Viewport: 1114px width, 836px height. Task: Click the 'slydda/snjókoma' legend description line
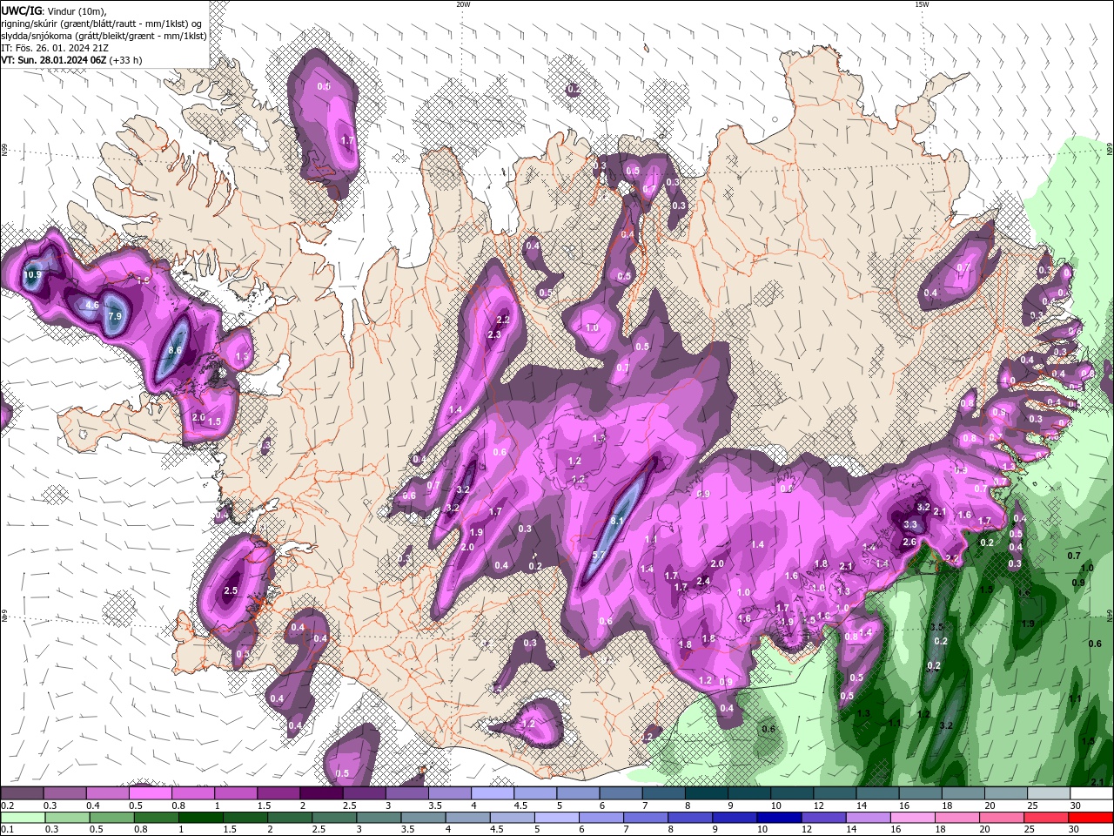pos(104,36)
